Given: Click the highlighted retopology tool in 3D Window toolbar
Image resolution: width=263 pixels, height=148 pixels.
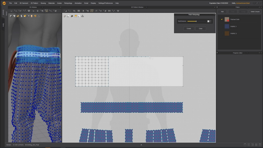Looking at the screenshot, I should point(46,11).
